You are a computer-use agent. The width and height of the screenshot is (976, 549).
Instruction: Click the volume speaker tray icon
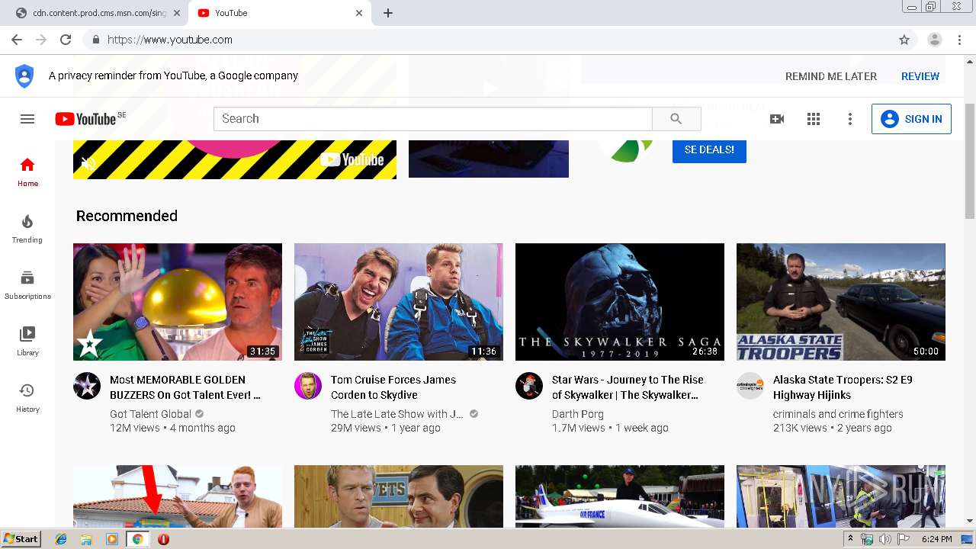[x=884, y=539]
